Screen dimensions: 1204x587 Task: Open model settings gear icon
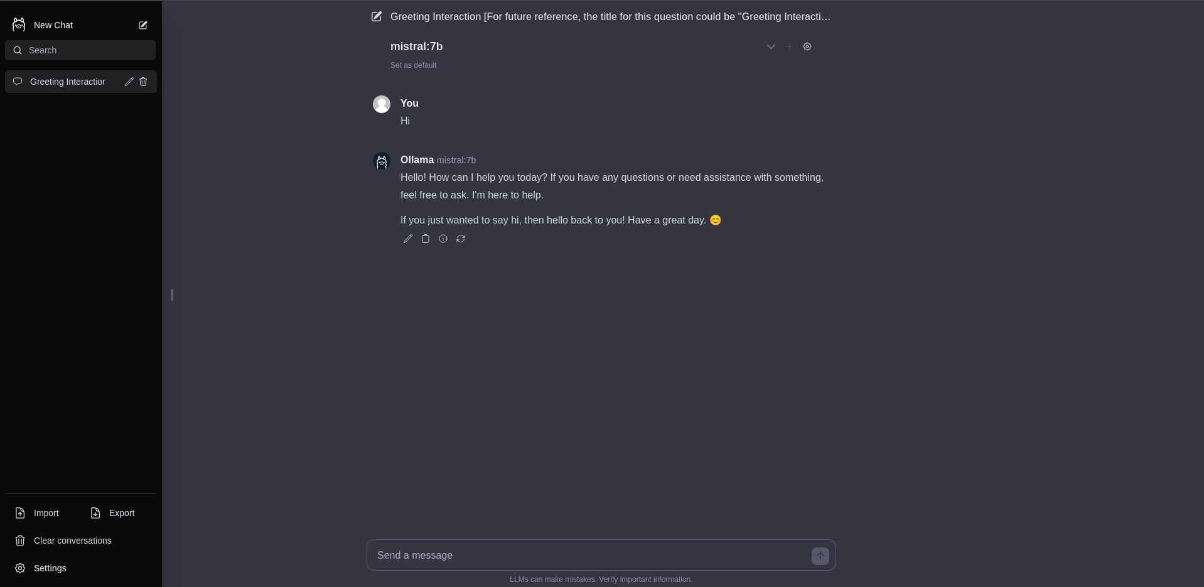807,46
